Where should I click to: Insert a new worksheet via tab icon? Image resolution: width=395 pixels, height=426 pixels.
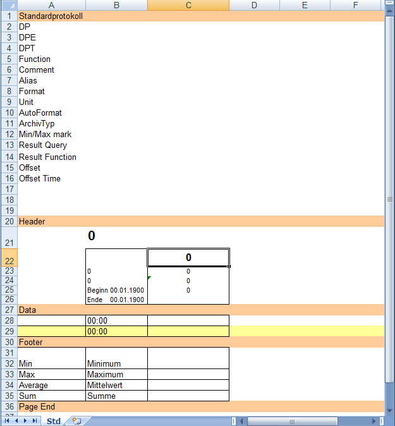(x=76, y=420)
